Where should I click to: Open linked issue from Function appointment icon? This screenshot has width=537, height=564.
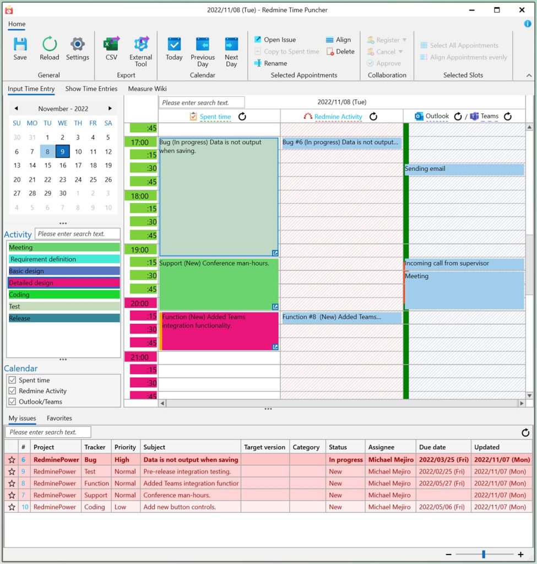(275, 347)
